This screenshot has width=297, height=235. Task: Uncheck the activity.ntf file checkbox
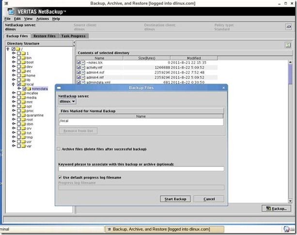point(79,67)
